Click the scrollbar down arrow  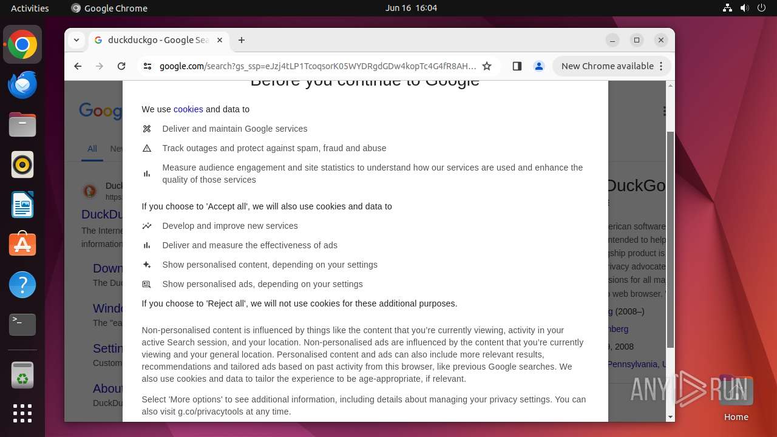(670, 417)
